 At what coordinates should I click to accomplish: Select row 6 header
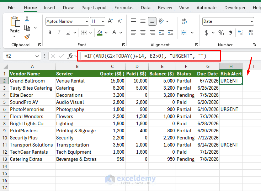point(5,110)
